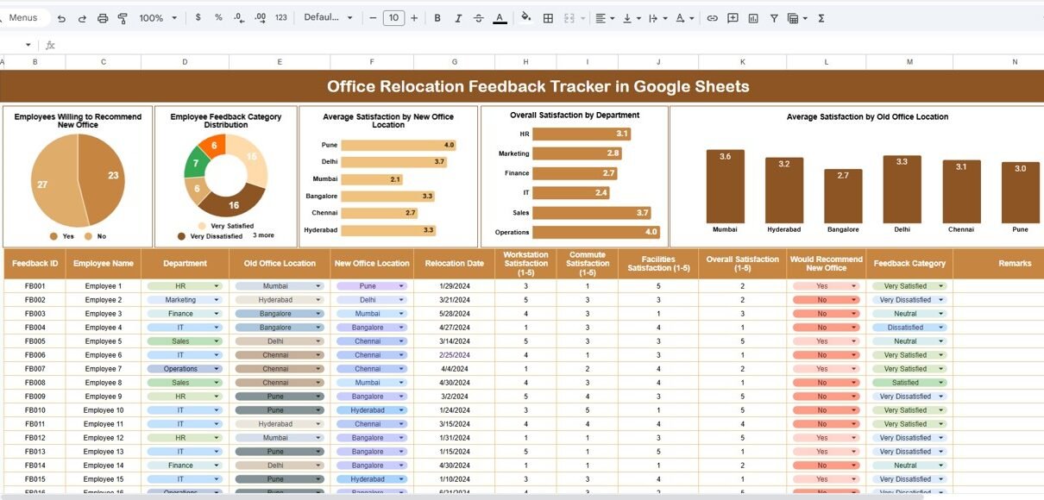Open the font family dropdown
1044x500 pixels.
point(329,18)
